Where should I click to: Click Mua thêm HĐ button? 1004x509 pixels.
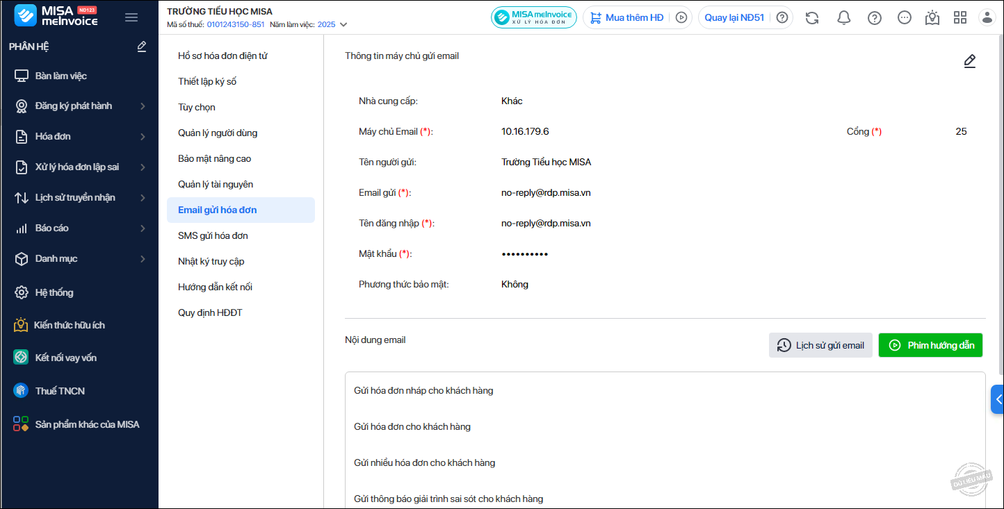pyautogui.click(x=627, y=17)
